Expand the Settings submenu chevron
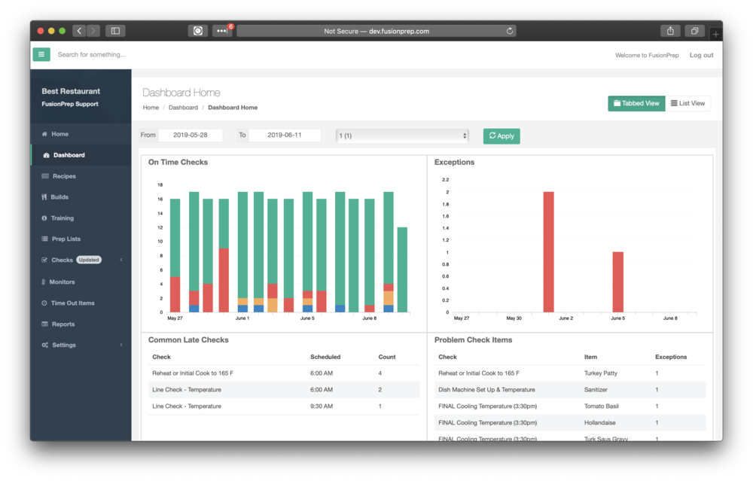This screenshot has height=481, width=753. [121, 345]
